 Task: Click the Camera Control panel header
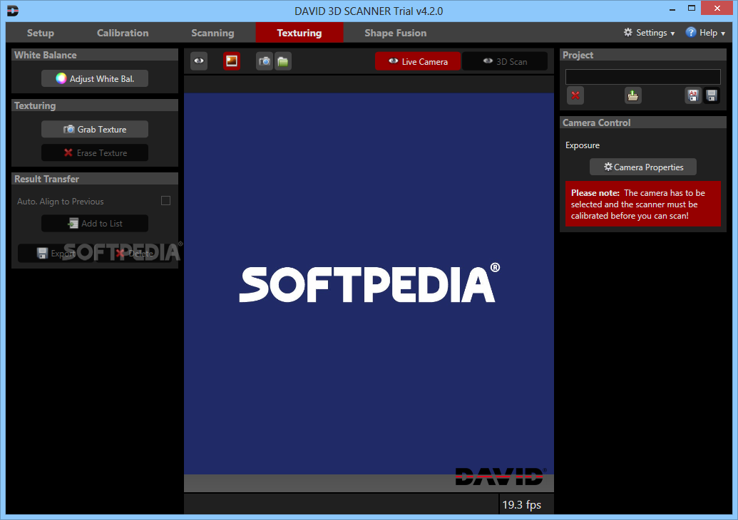pyautogui.click(x=643, y=123)
